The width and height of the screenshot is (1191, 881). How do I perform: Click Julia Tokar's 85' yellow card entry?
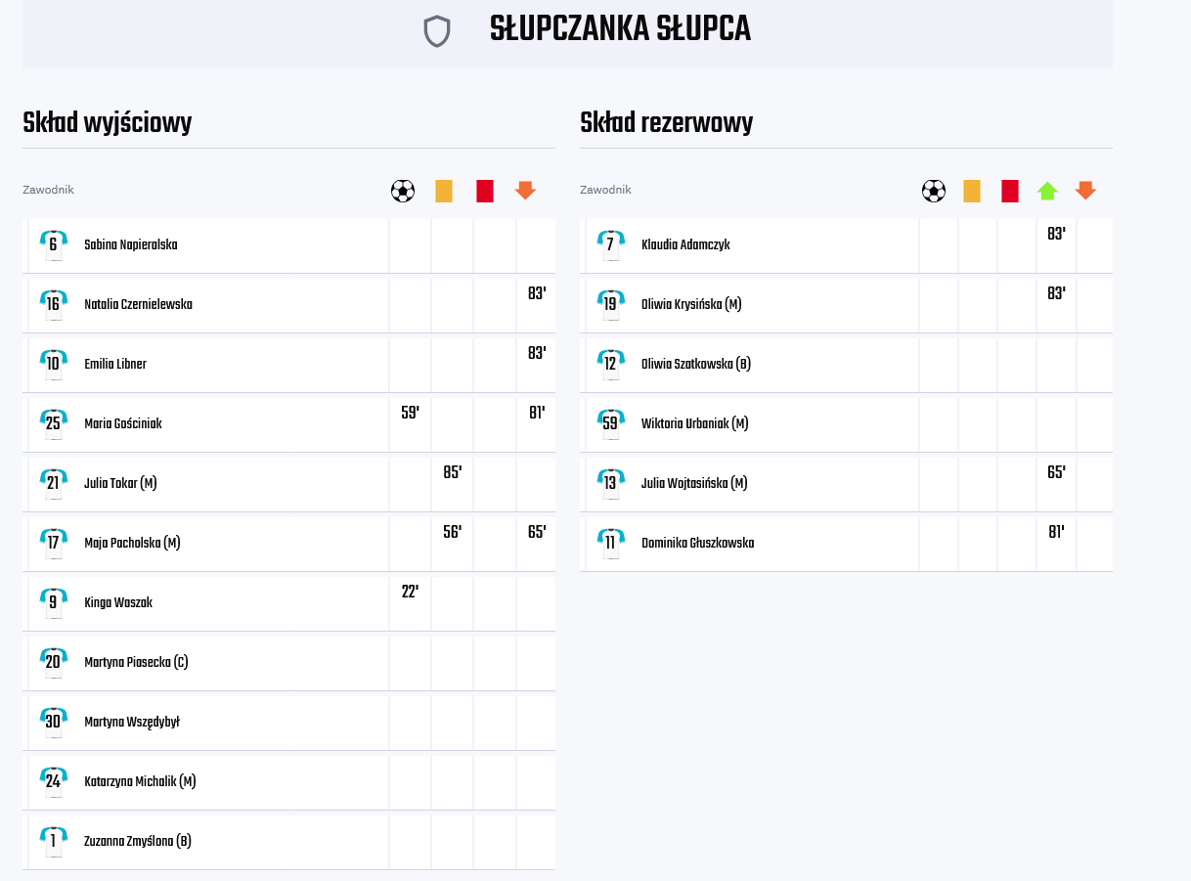click(452, 472)
